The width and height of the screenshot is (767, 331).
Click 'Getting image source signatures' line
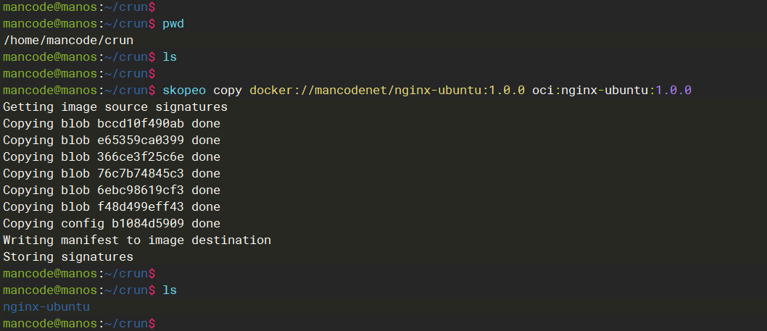[x=115, y=107]
